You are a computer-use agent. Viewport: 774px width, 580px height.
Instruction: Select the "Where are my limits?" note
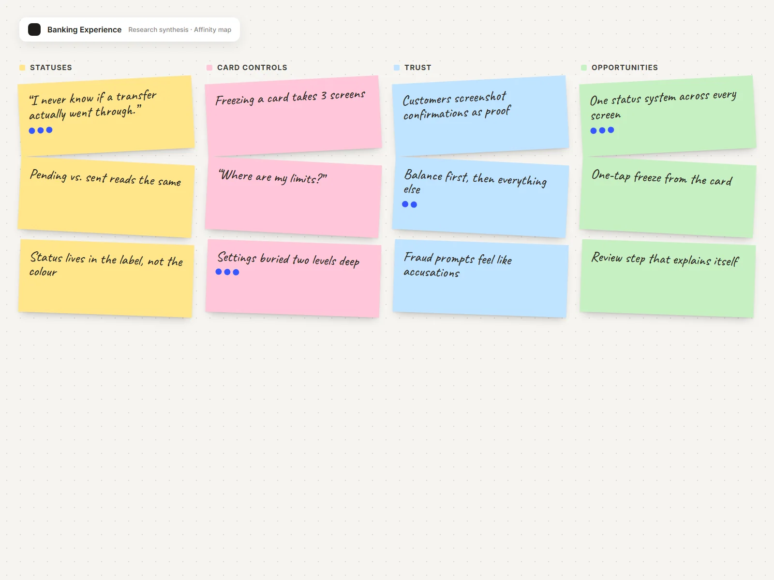tap(293, 197)
